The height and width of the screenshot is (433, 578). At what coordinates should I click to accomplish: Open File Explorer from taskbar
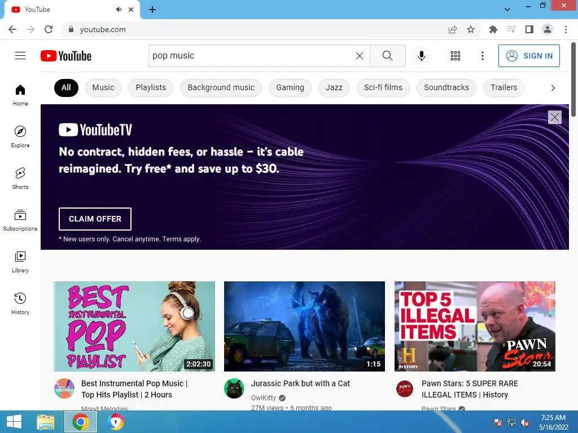[x=46, y=422]
